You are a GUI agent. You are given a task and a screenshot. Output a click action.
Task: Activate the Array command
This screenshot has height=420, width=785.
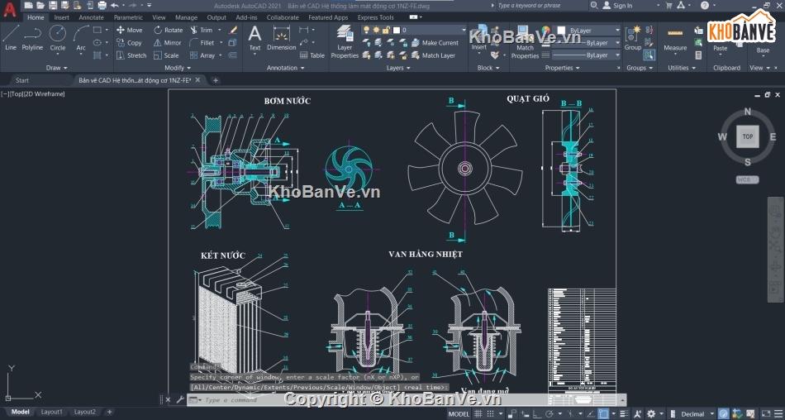[202, 55]
